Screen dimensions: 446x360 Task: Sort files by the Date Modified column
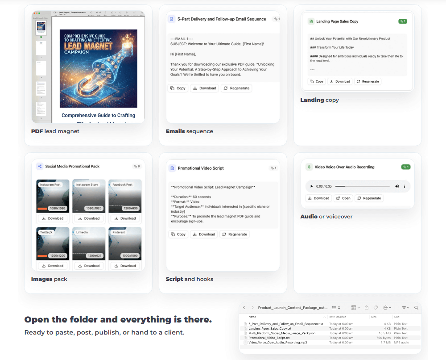(338, 316)
